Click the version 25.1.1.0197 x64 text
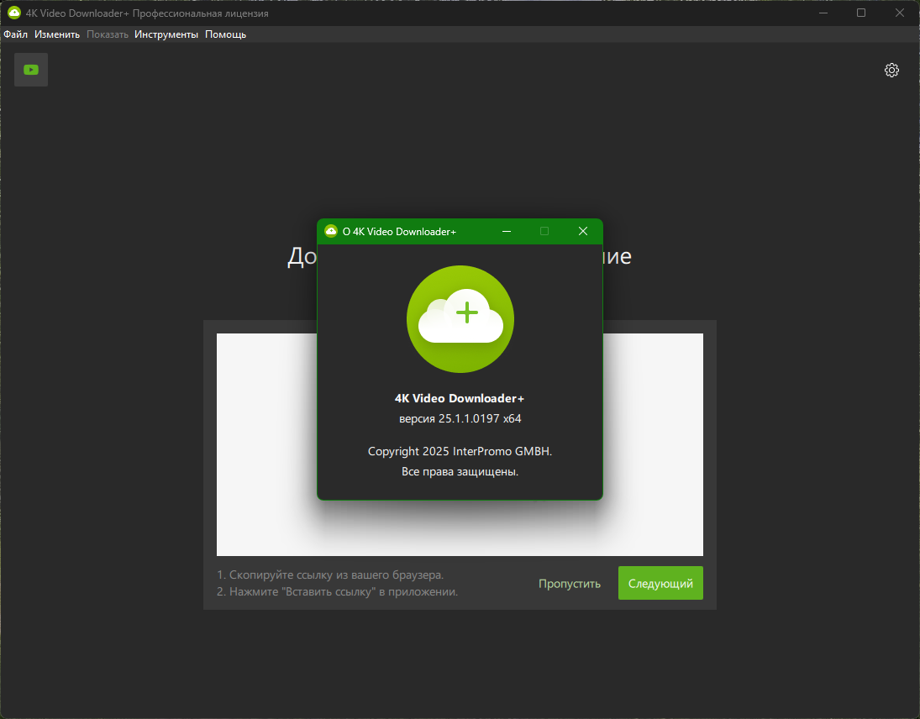 point(460,419)
